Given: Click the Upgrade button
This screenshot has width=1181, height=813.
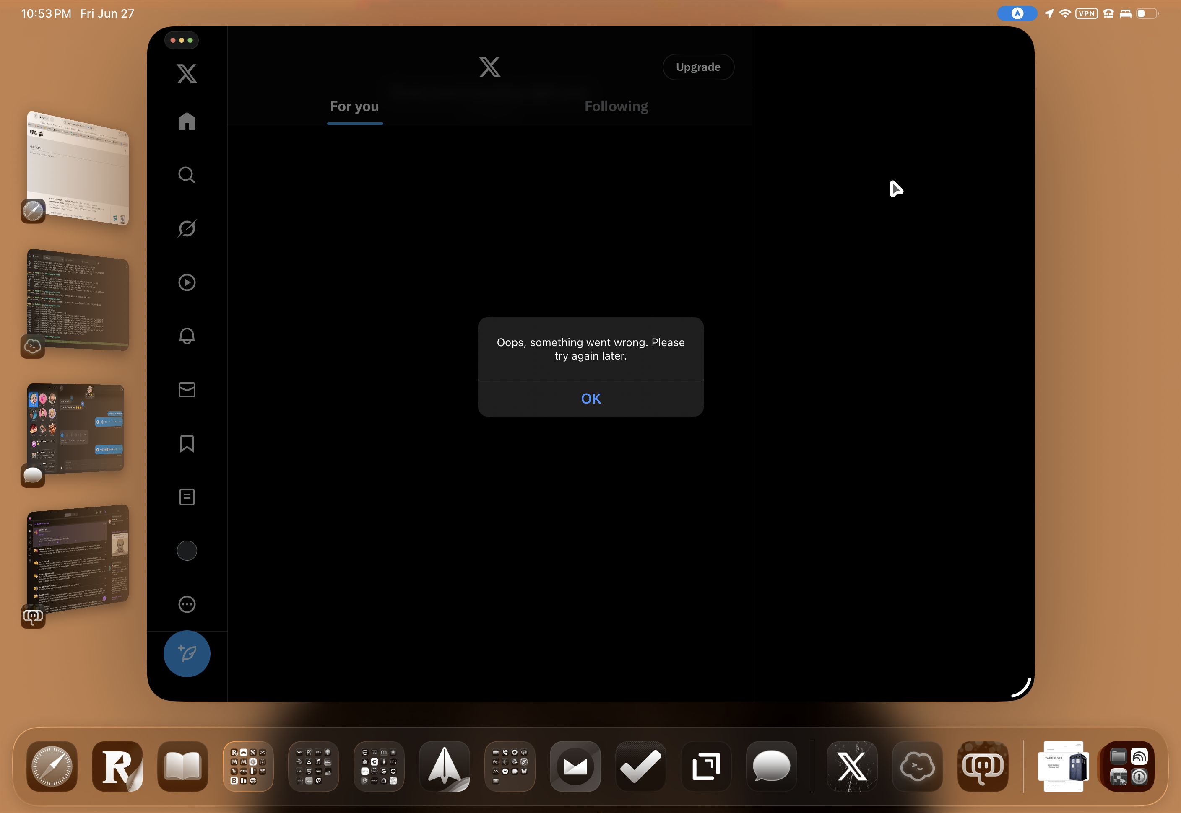Looking at the screenshot, I should click(x=698, y=67).
